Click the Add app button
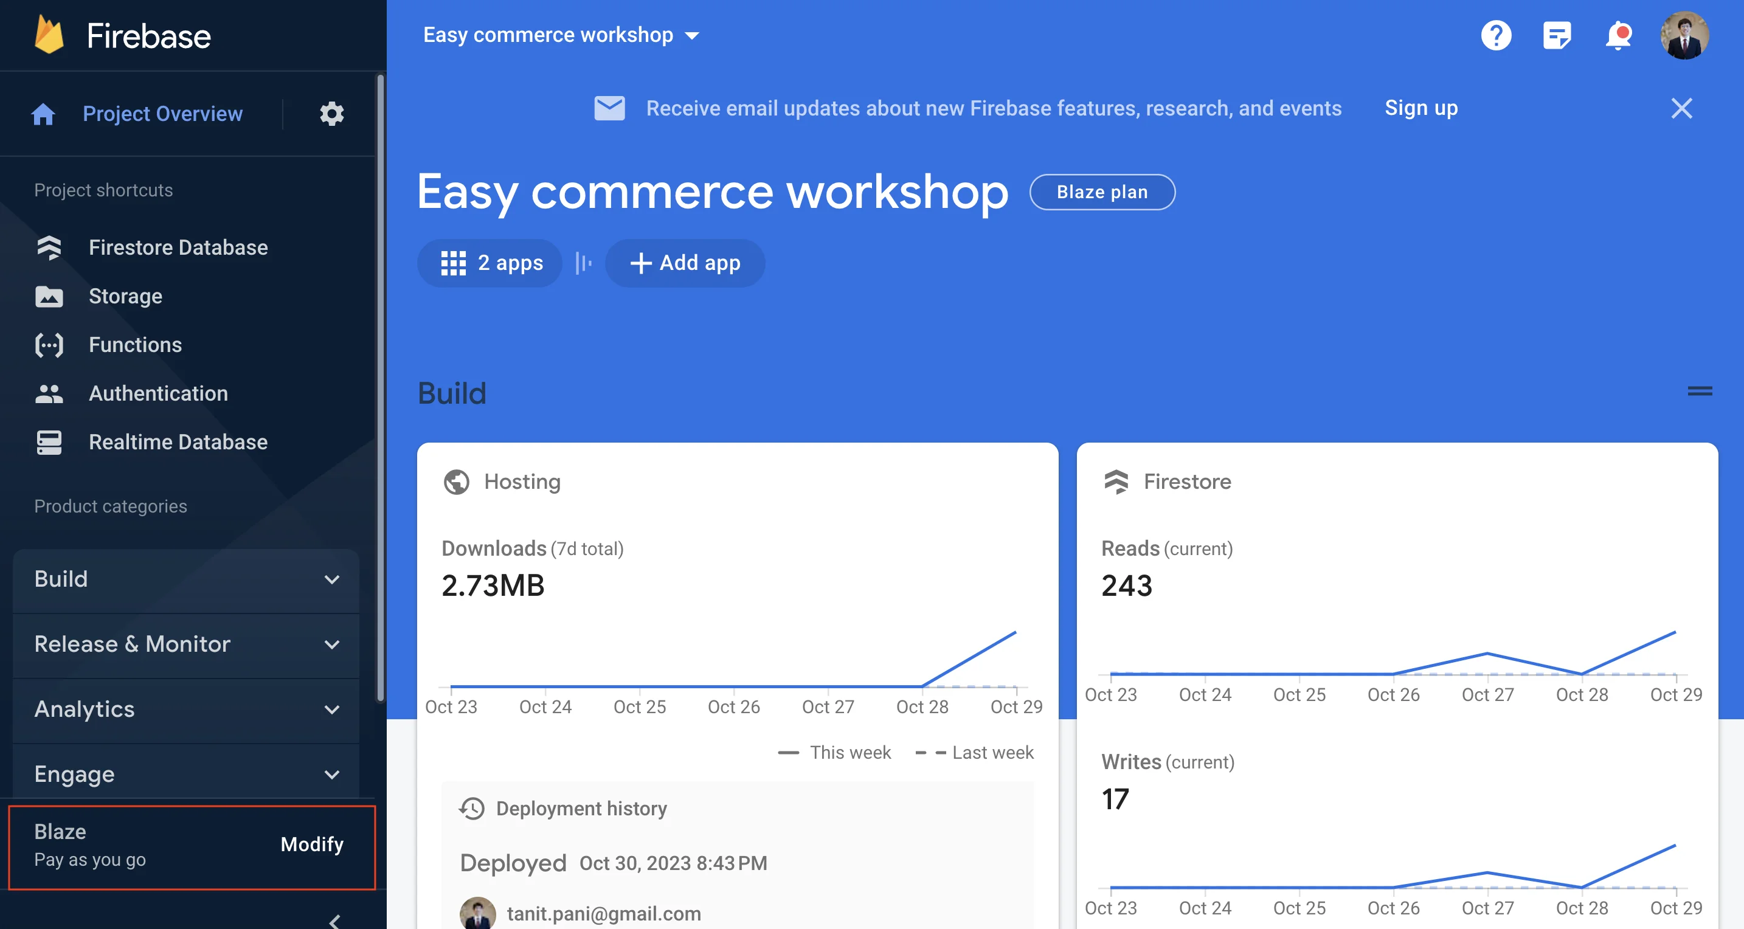1744x929 pixels. pyautogui.click(x=685, y=263)
